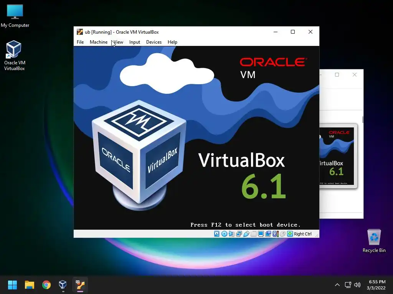
Task: Open the File menu
Action: (x=80, y=42)
